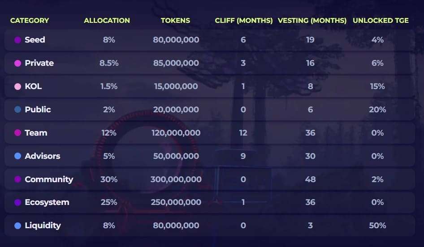Click the blue dot beside Advisors
The height and width of the screenshot is (247, 424).
point(18,156)
